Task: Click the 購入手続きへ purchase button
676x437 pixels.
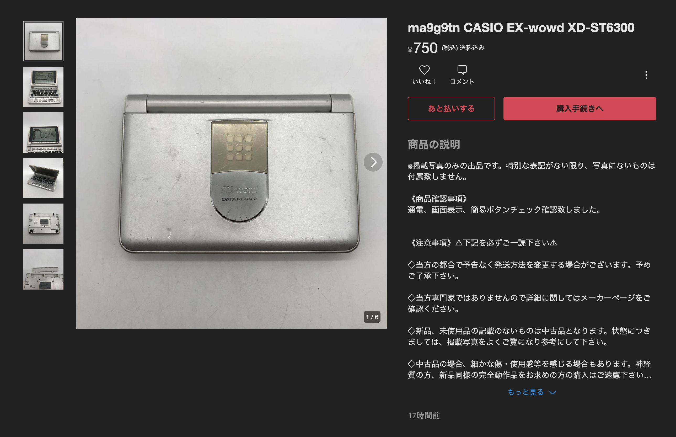Action: coord(580,108)
